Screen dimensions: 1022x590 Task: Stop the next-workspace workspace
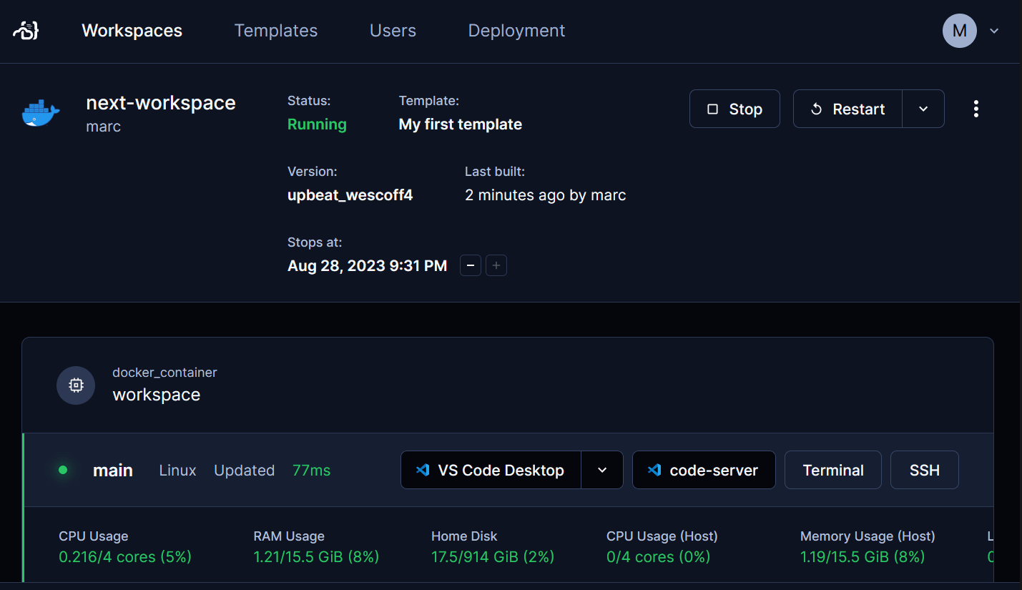tap(734, 109)
